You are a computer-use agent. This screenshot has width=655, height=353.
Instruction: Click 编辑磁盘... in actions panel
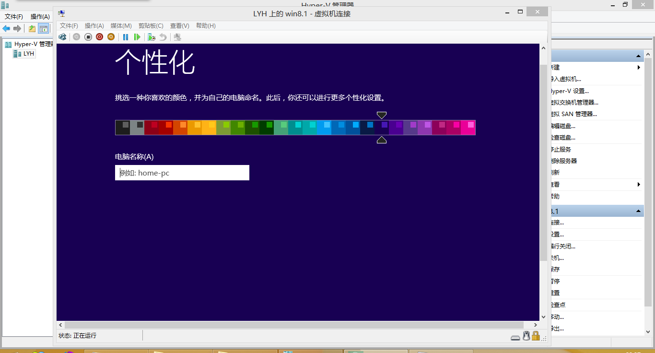563,126
